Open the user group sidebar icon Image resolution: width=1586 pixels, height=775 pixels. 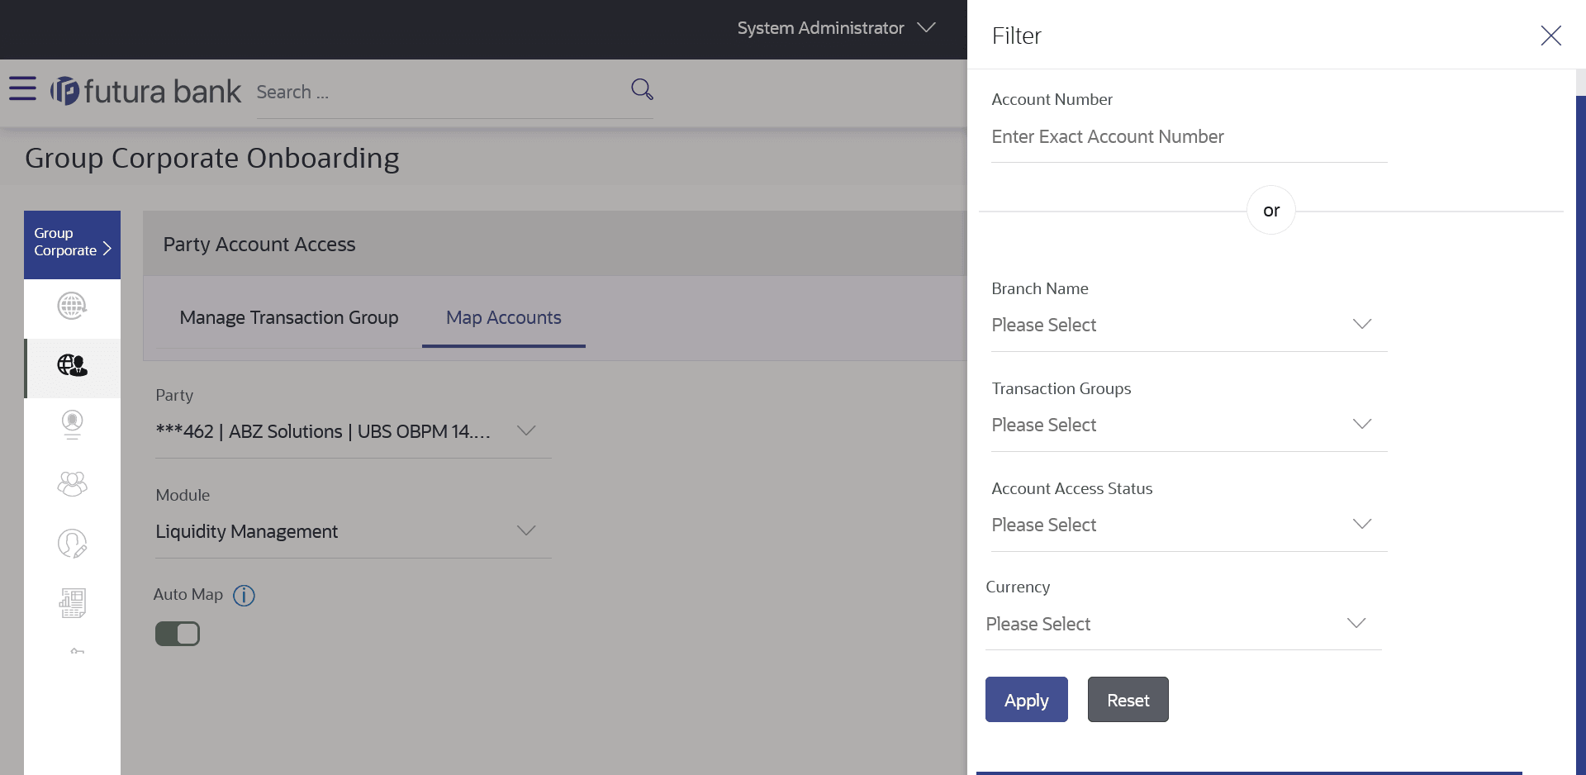(72, 483)
